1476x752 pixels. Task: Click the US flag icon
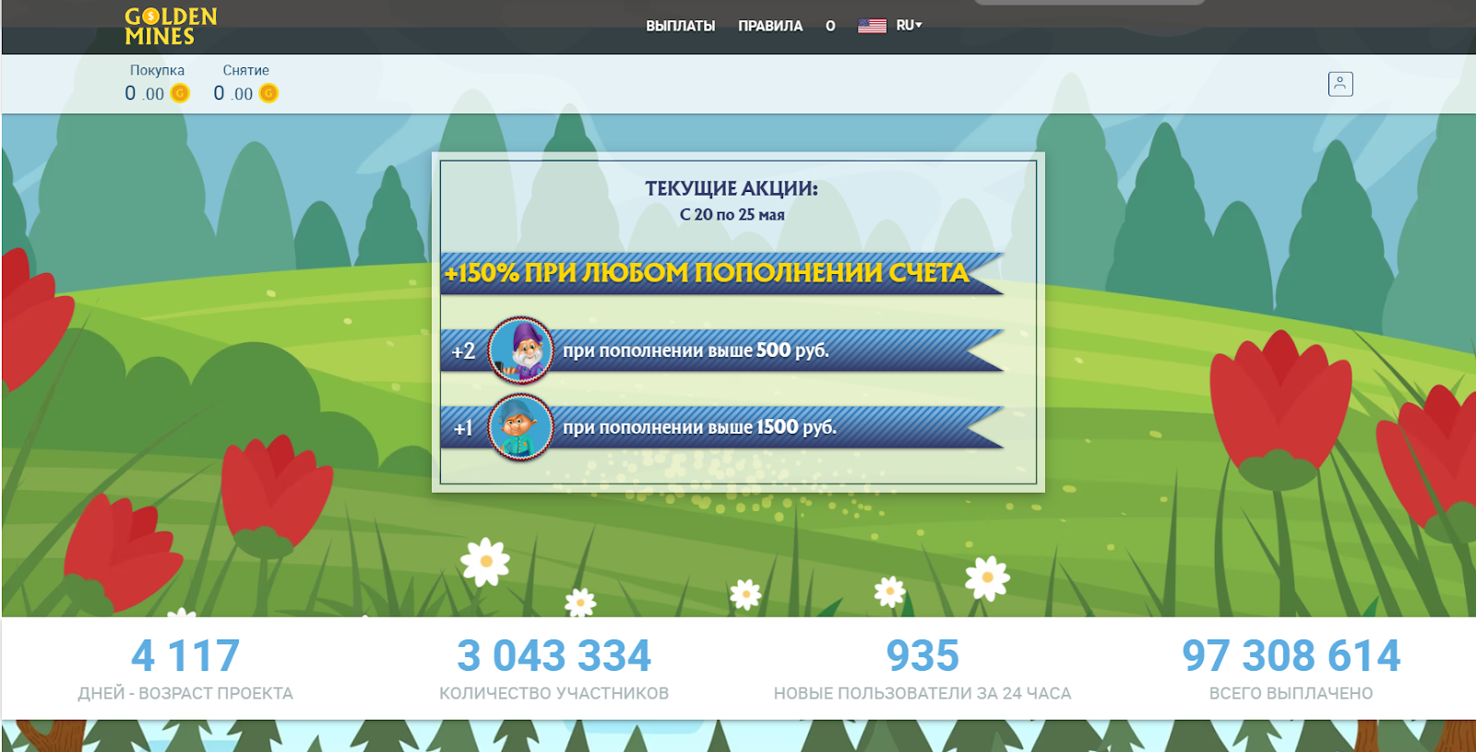(872, 26)
